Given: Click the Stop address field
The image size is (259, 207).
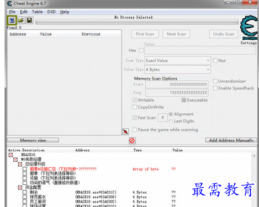Looking at the screenshot, I should point(177,93).
